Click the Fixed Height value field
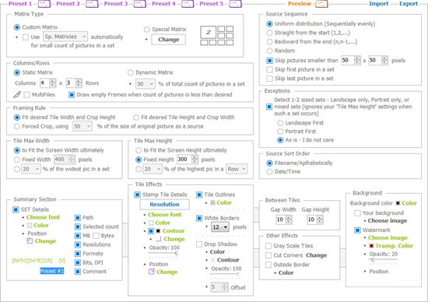Viewport: 428px width, 302px height. pos(184,160)
